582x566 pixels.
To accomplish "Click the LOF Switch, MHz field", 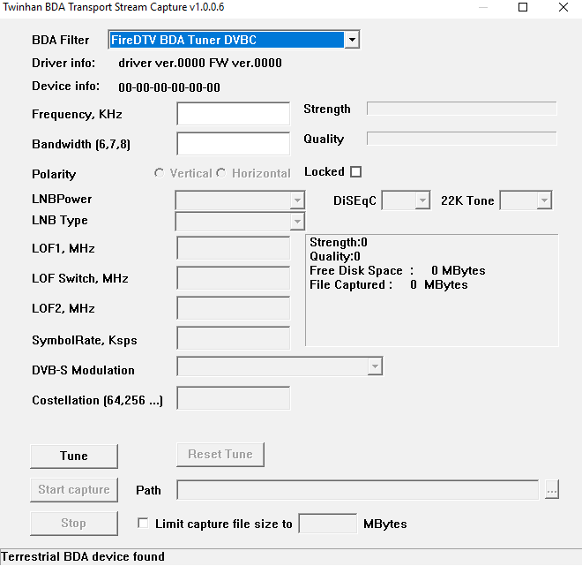I will [233, 278].
